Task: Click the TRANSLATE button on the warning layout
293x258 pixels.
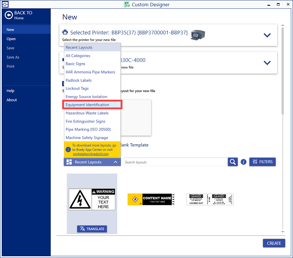Action: click(92, 229)
